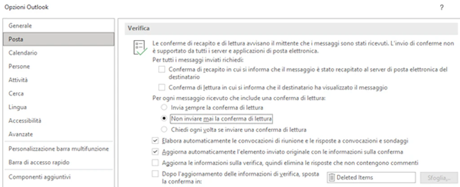Click the trash icon beside Deleted Items
460x187 pixels.
332,177
